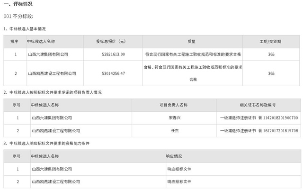Click the 响应情况 column header
The width and height of the screenshot is (303, 190).
point(174,156)
